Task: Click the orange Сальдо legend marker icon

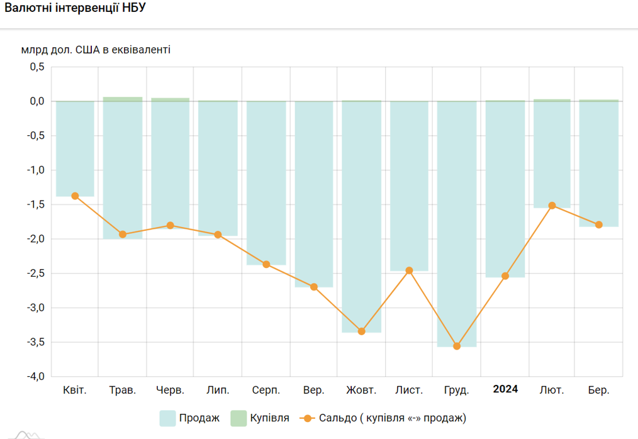Action: click(x=306, y=418)
